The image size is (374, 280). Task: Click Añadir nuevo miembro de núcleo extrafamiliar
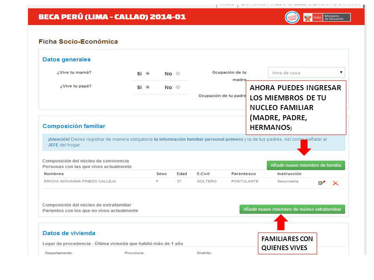click(292, 209)
